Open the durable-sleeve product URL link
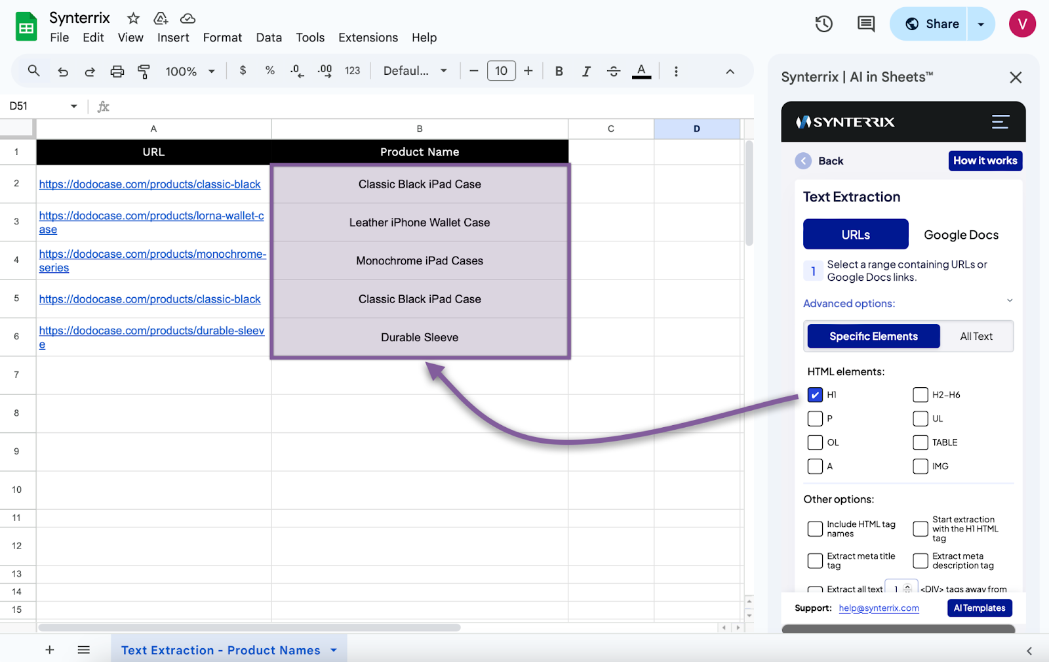Image resolution: width=1049 pixels, height=662 pixels. pyautogui.click(x=151, y=337)
